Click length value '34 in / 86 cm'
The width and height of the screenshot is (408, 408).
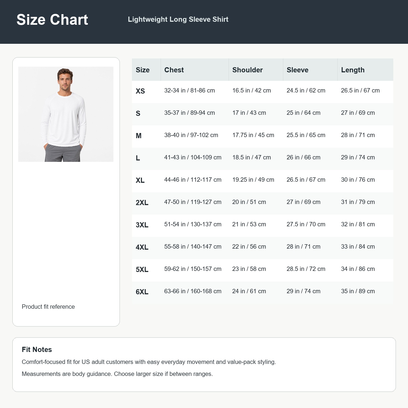tap(358, 269)
